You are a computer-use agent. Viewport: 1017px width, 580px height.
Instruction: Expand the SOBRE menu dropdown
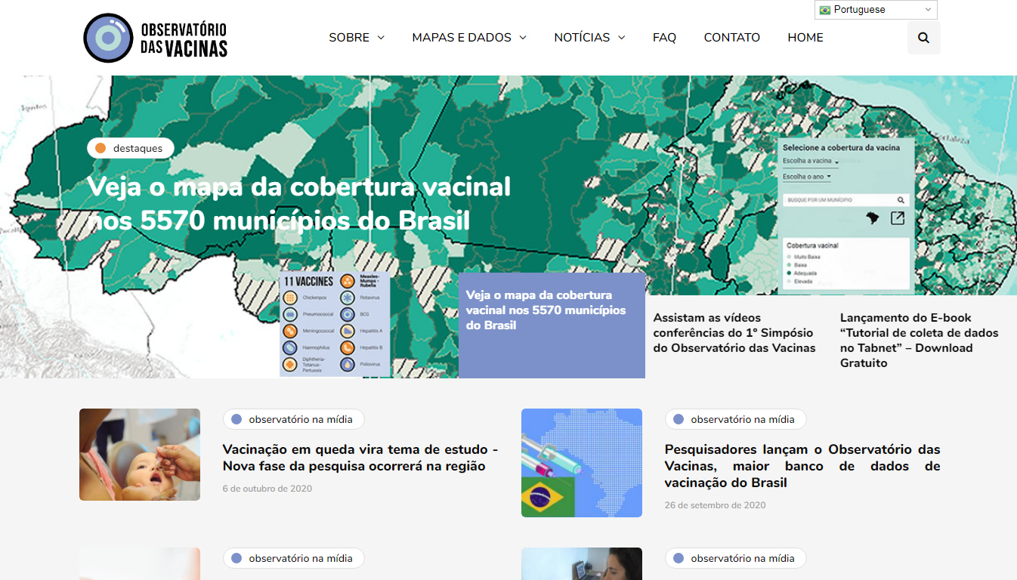point(357,38)
